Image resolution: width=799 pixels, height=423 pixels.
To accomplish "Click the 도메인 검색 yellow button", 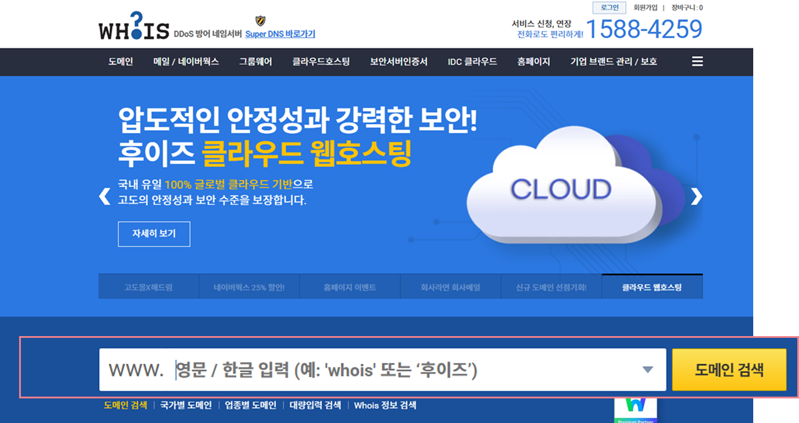I will (729, 370).
